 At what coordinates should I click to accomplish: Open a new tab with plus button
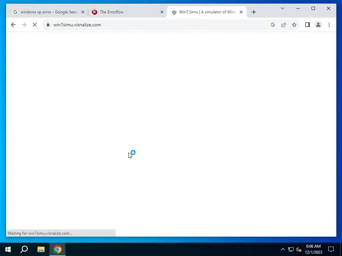tap(254, 12)
